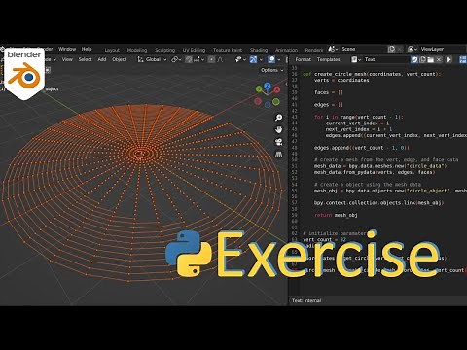Click the dim red negative X axis ball
467x350 pixels.
[258, 101]
